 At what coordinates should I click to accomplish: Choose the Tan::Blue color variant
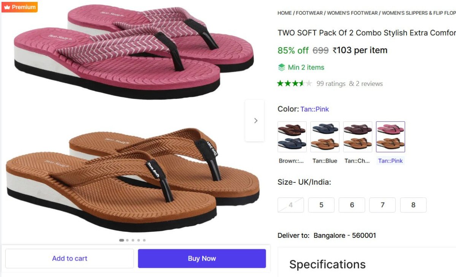[325, 137]
